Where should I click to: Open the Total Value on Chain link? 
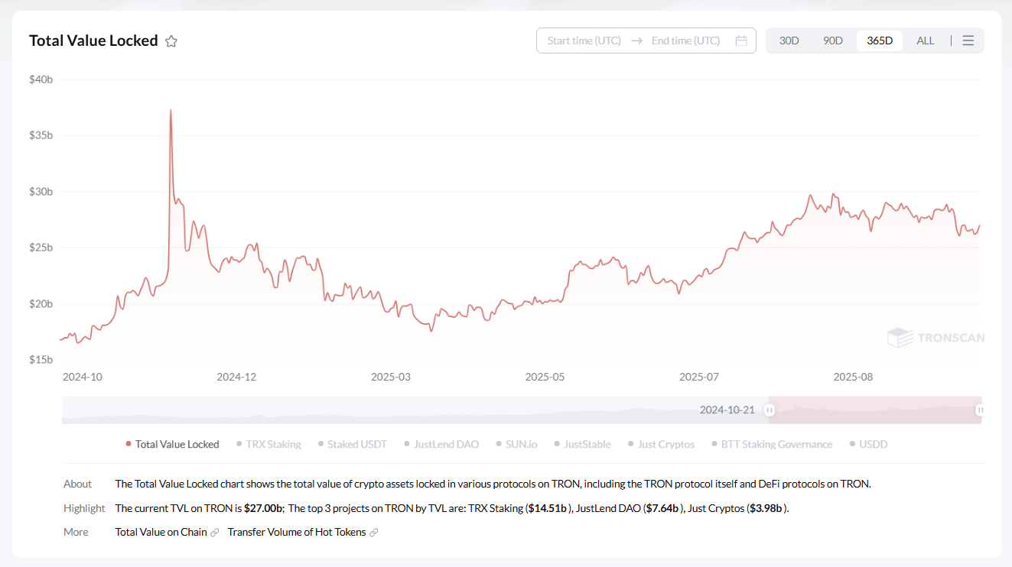tap(161, 533)
